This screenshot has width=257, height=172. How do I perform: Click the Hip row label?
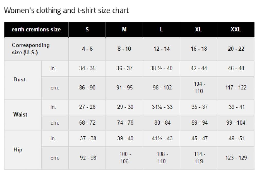point(17,150)
